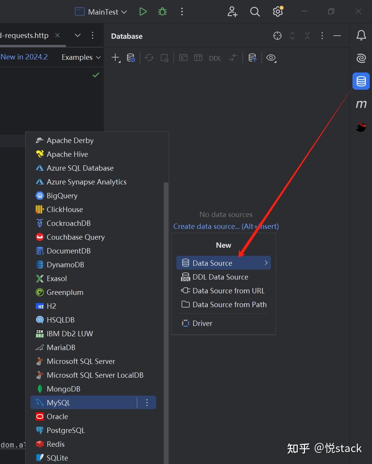
Task: Expand the MySQL item options menu
Action: click(147, 402)
